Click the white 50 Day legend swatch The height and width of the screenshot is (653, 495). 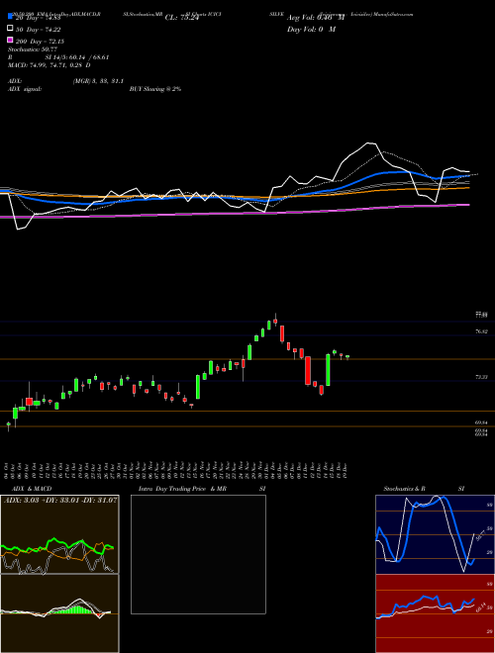10,29
